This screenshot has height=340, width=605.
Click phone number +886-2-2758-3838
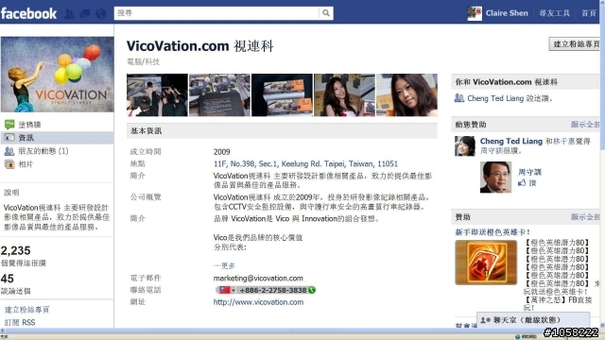tap(273, 290)
